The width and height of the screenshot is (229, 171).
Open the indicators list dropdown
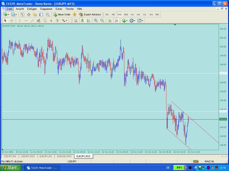125,21
